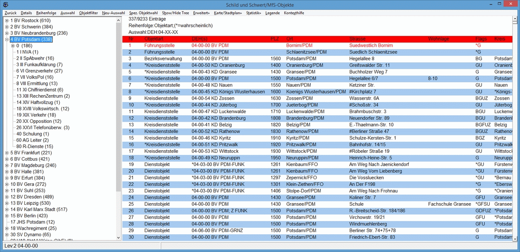The image size is (520, 252).
Task: Expand the 5 BV Frankfurt node
Action: coord(7,153)
